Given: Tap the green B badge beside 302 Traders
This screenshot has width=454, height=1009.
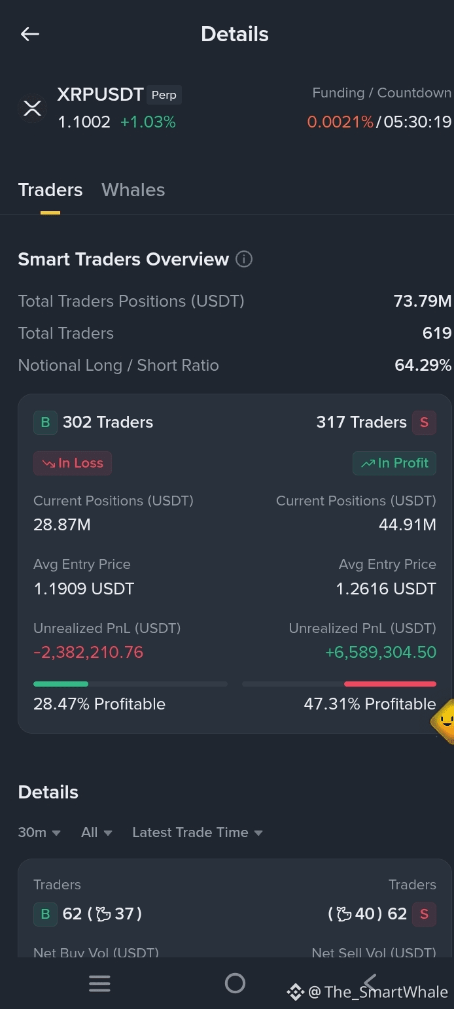Looking at the screenshot, I should click(45, 422).
